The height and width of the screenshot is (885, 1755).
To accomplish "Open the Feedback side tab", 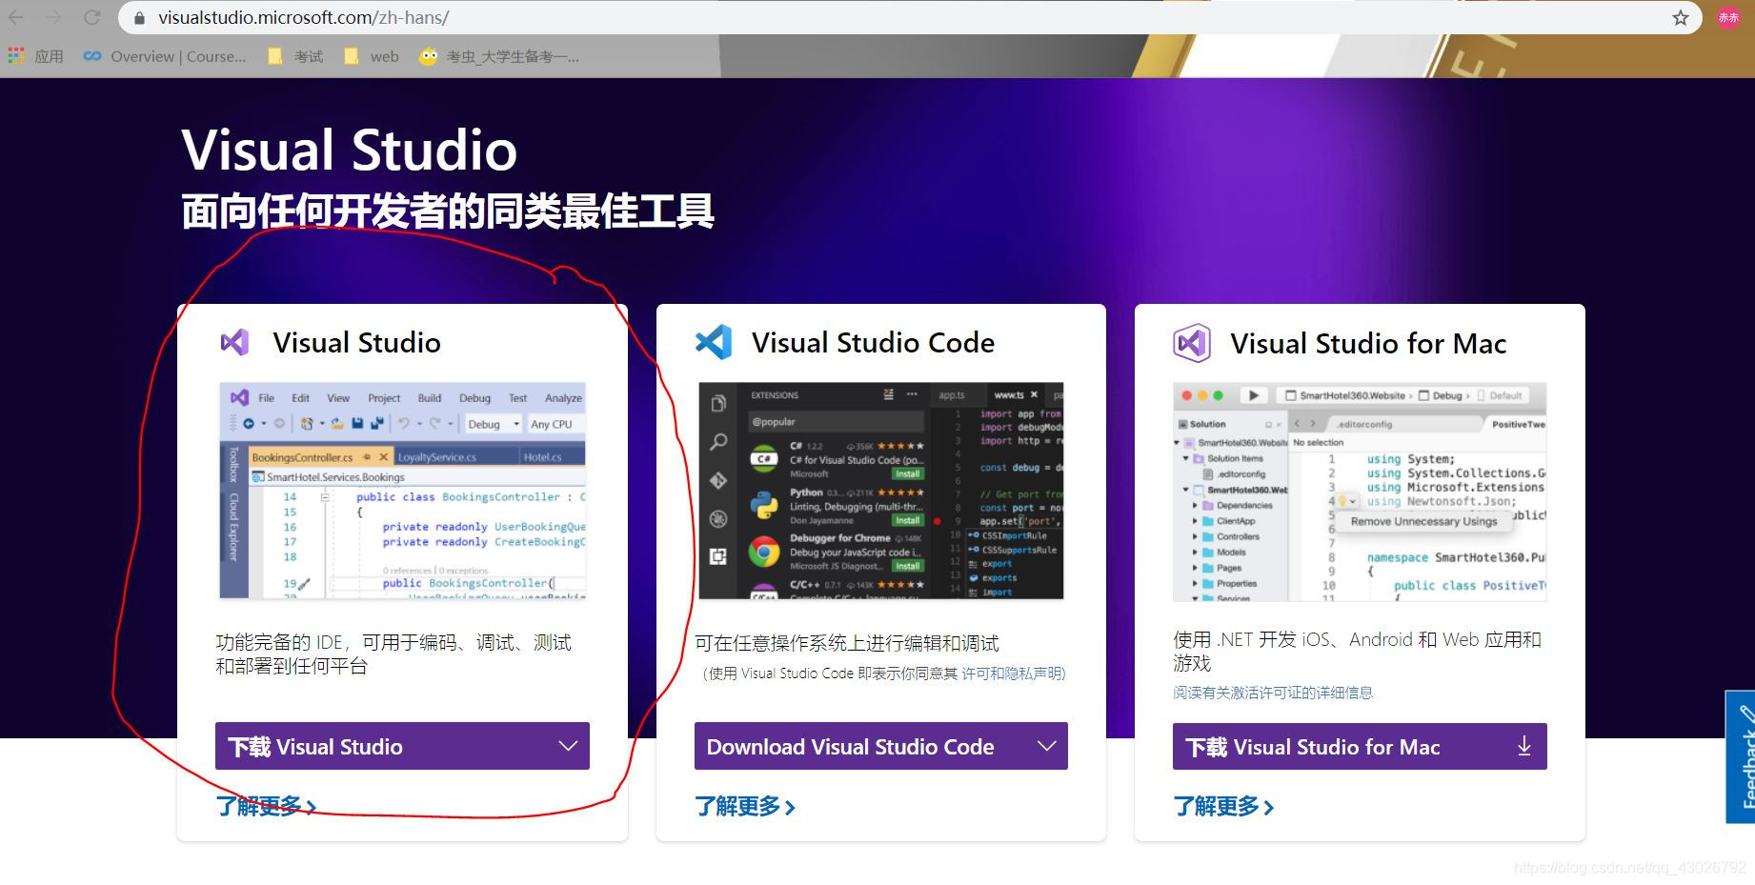I will [x=1741, y=757].
